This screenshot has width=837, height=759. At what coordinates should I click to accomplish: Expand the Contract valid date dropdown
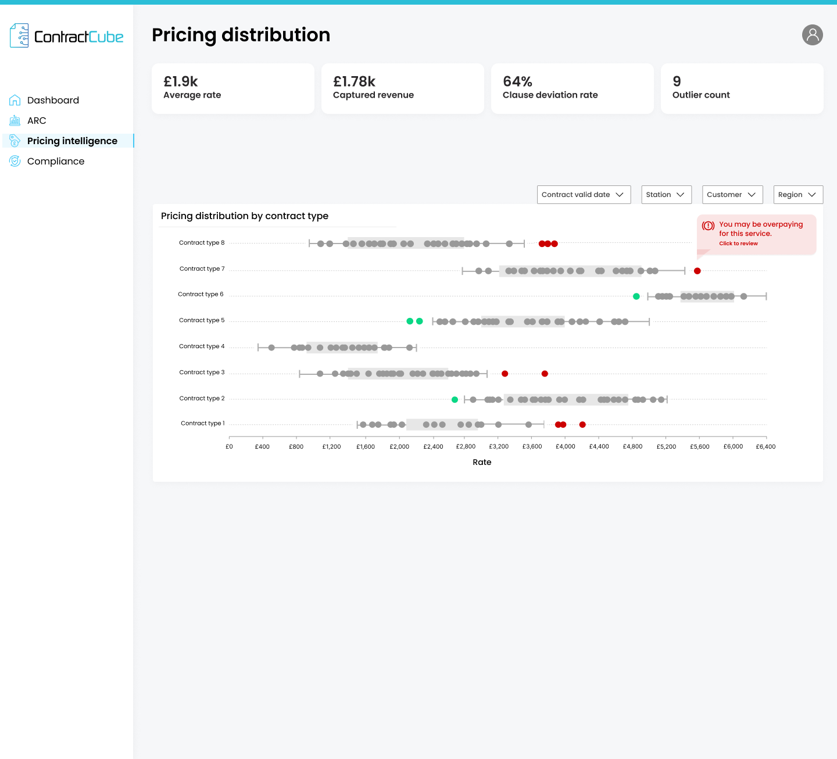[584, 195]
